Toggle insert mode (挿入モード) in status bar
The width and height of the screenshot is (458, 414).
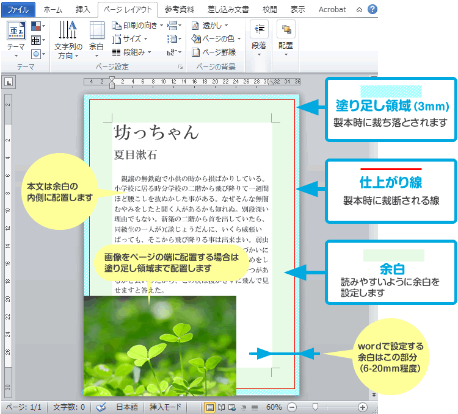click(165, 407)
